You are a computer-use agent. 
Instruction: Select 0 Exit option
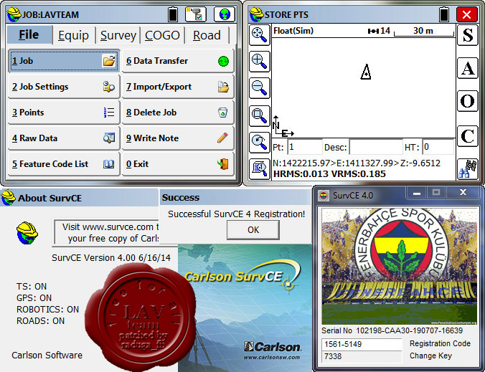pyautogui.click(x=178, y=164)
